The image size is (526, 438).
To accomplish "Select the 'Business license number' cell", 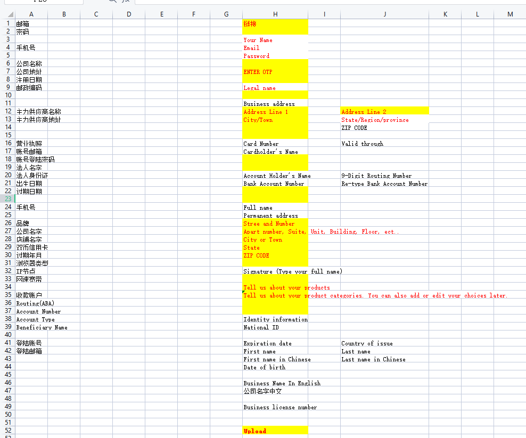I will click(x=275, y=407).
